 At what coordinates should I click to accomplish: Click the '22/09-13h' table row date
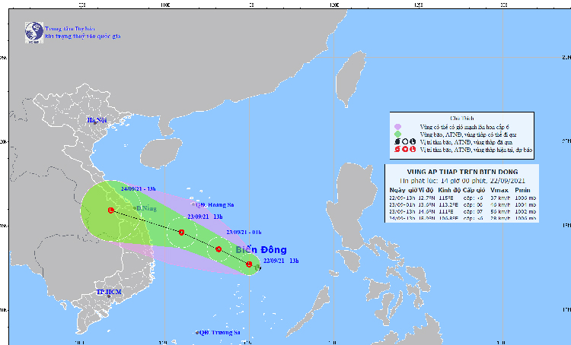402,198
